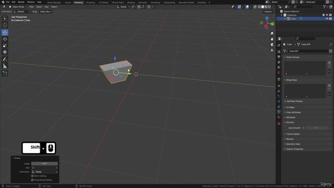
Task: Click the red X axis on navigation gizmo
Action: 266,26
